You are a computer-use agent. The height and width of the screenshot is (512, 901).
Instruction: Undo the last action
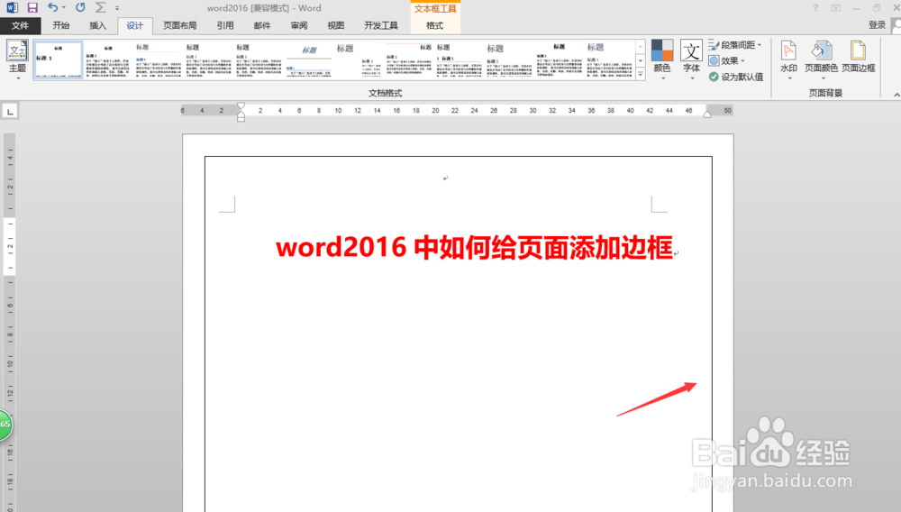tap(52, 7)
